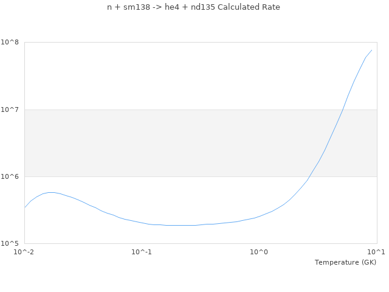This screenshot has width=389, height=292.
Task: Click the small peak on the curve's left side
Action: (51, 192)
